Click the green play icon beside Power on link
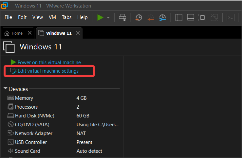 (x=13, y=62)
